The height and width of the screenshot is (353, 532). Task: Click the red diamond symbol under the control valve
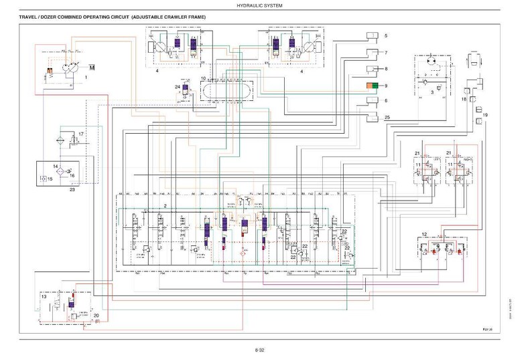(x=243, y=253)
